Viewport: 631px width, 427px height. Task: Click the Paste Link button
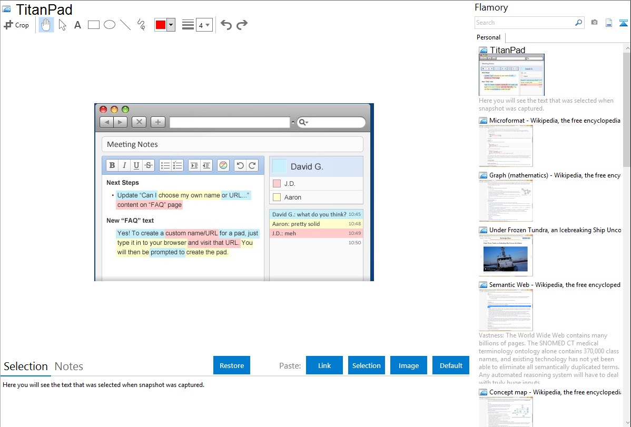[x=324, y=365]
